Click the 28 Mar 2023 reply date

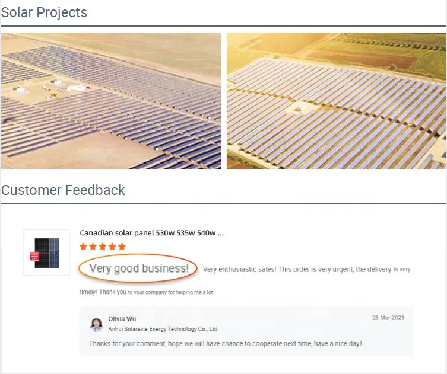tap(388, 318)
